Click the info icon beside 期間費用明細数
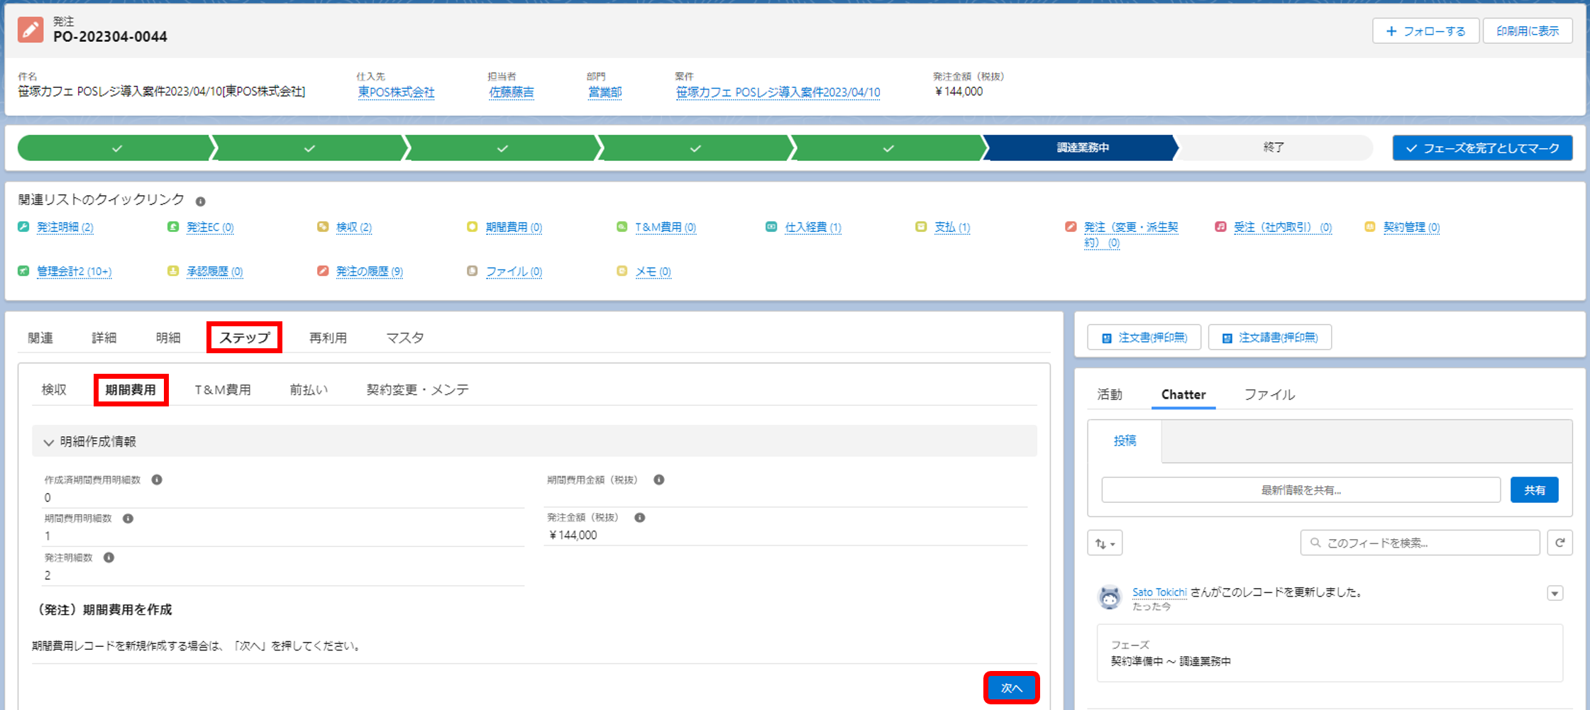Image resolution: width=1590 pixels, height=710 pixels. click(x=128, y=518)
